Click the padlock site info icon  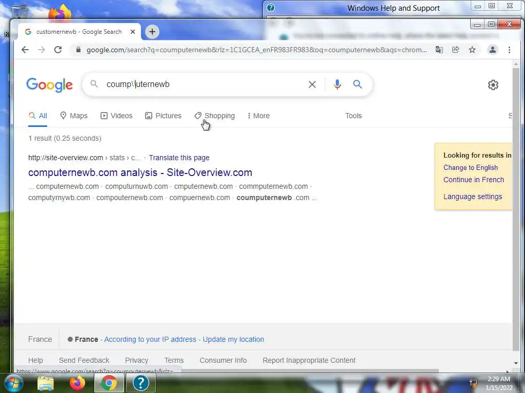(78, 50)
